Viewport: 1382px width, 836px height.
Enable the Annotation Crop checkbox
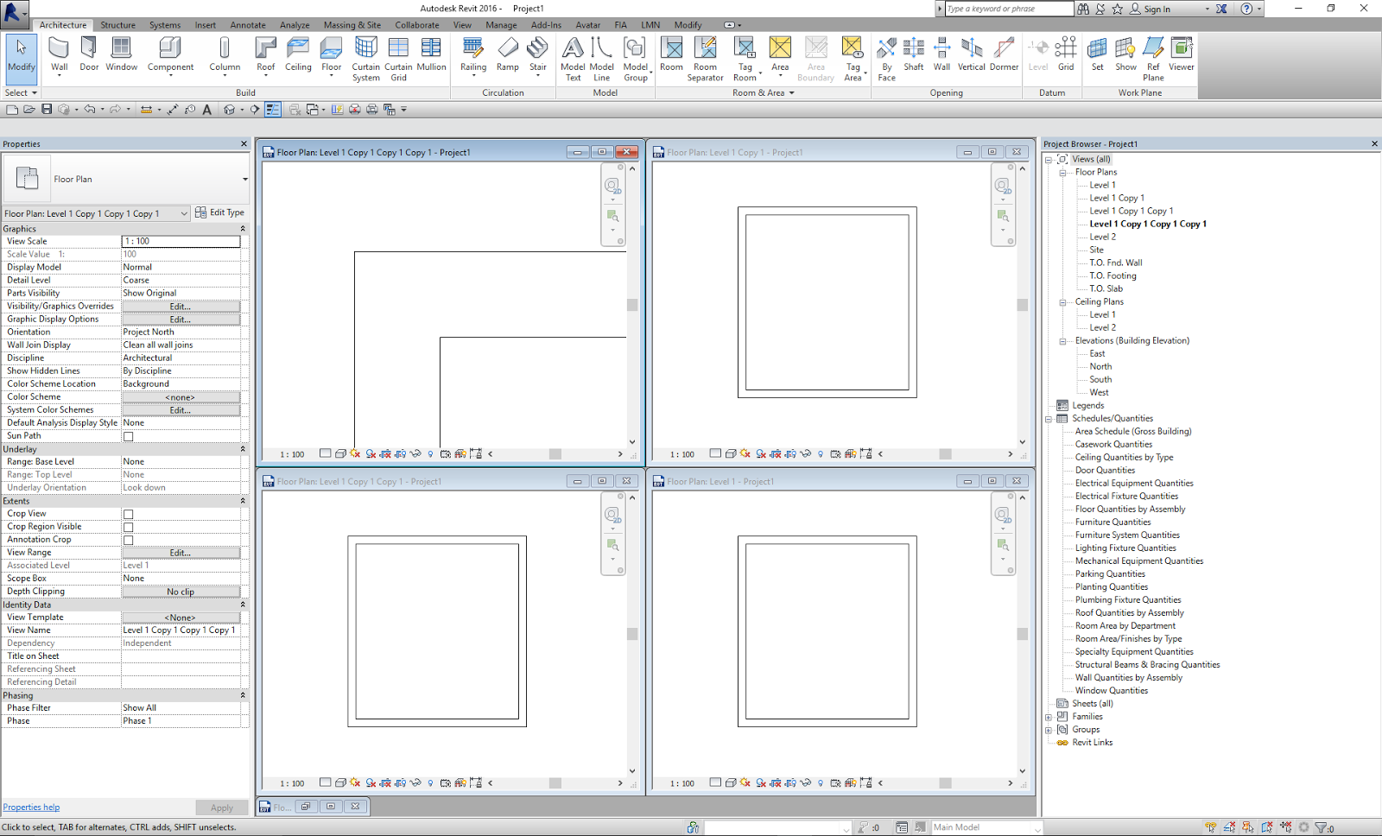click(128, 540)
